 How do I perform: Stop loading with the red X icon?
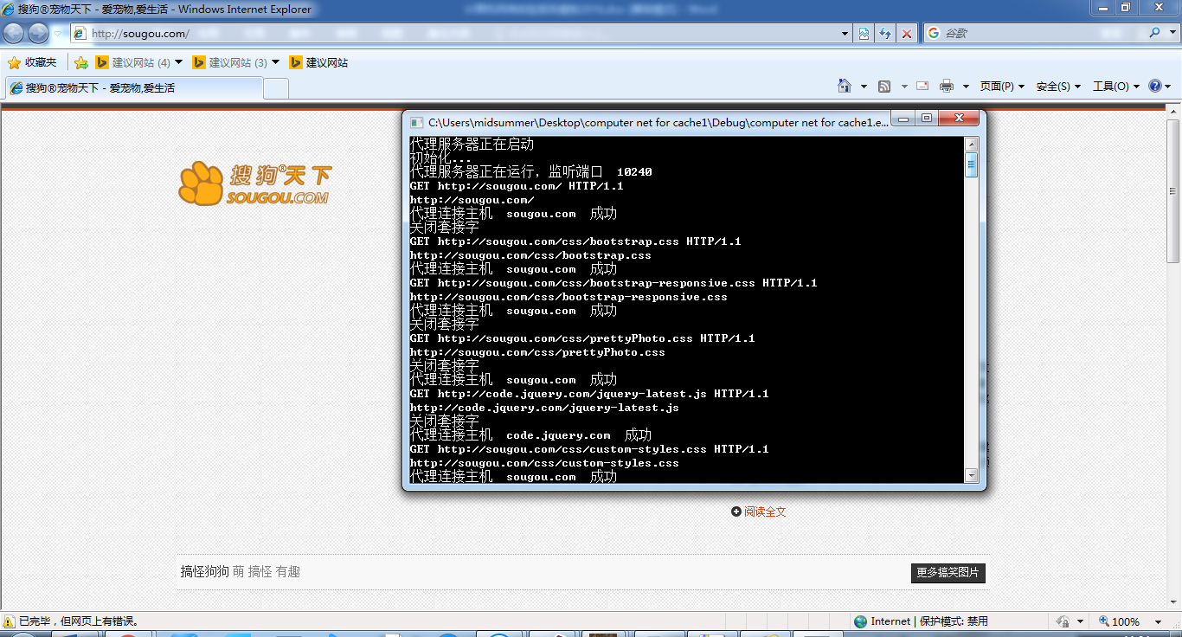[x=907, y=34]
